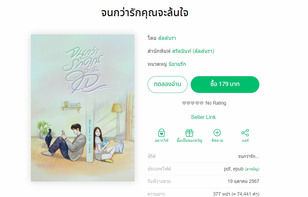Screen dimensions: 308x197
Task: Open the Seller Link
Action: [x=203, y=117]
